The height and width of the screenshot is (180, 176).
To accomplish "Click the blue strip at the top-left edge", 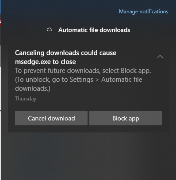I will click(x=0, y=7).
